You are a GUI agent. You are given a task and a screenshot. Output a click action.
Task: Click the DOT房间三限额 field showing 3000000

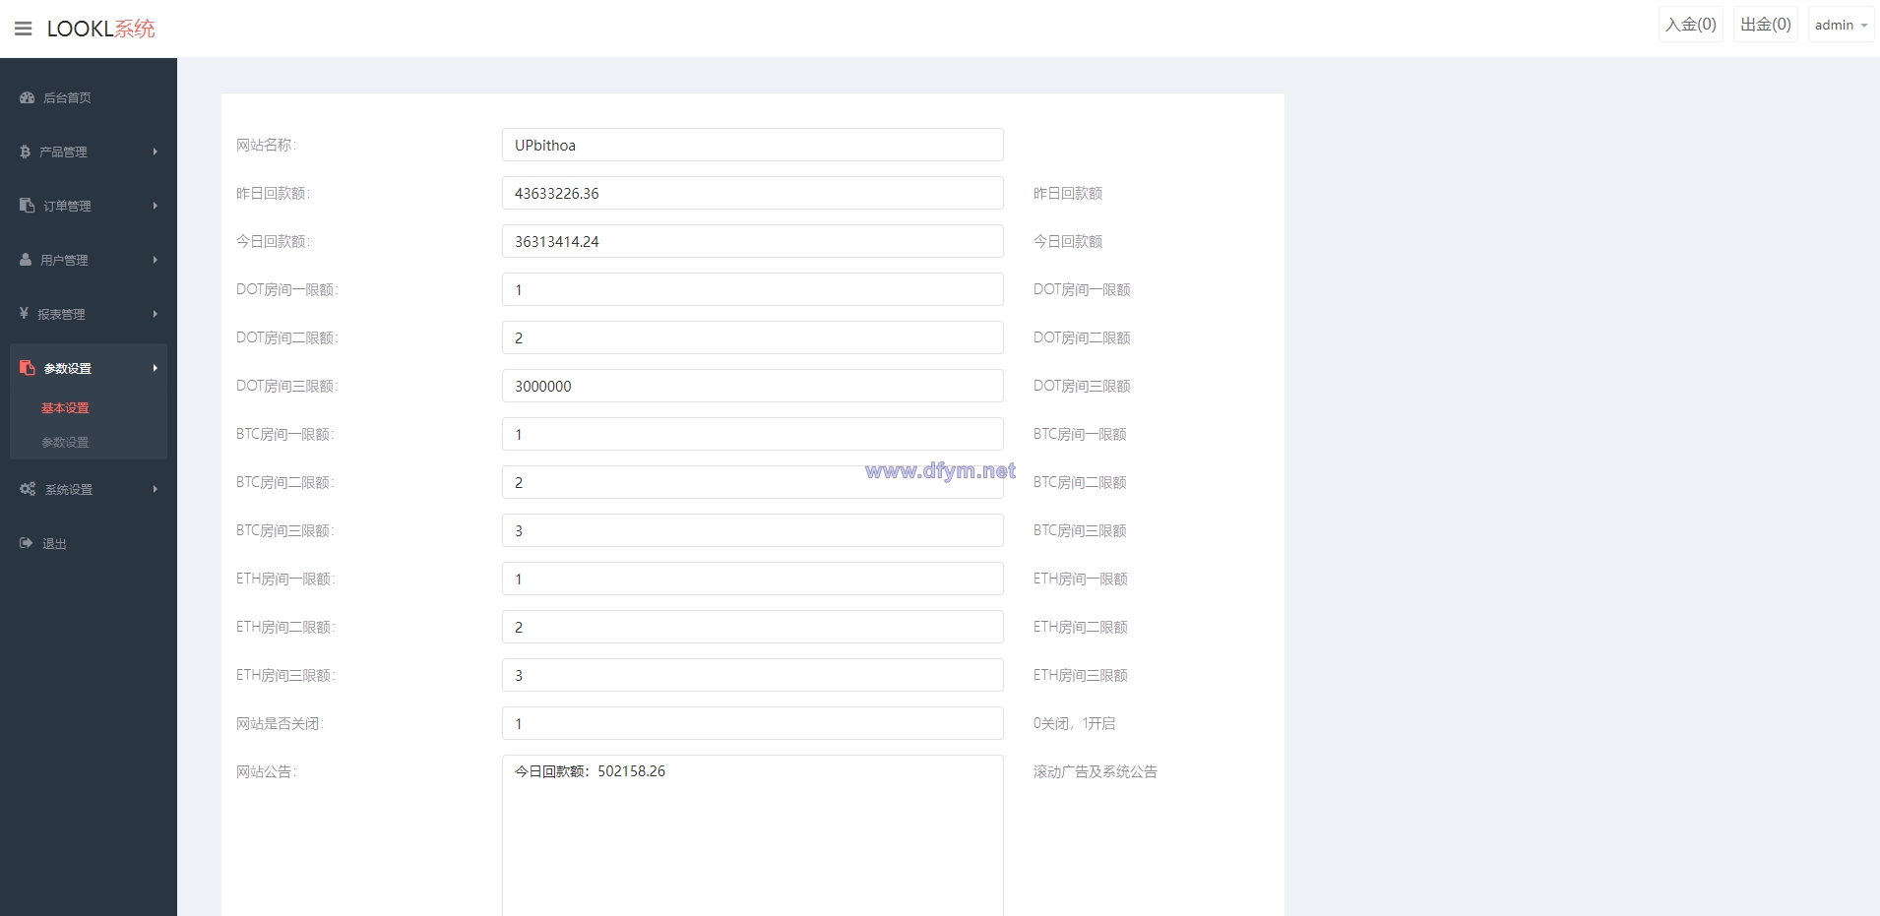tap(753, 386)
